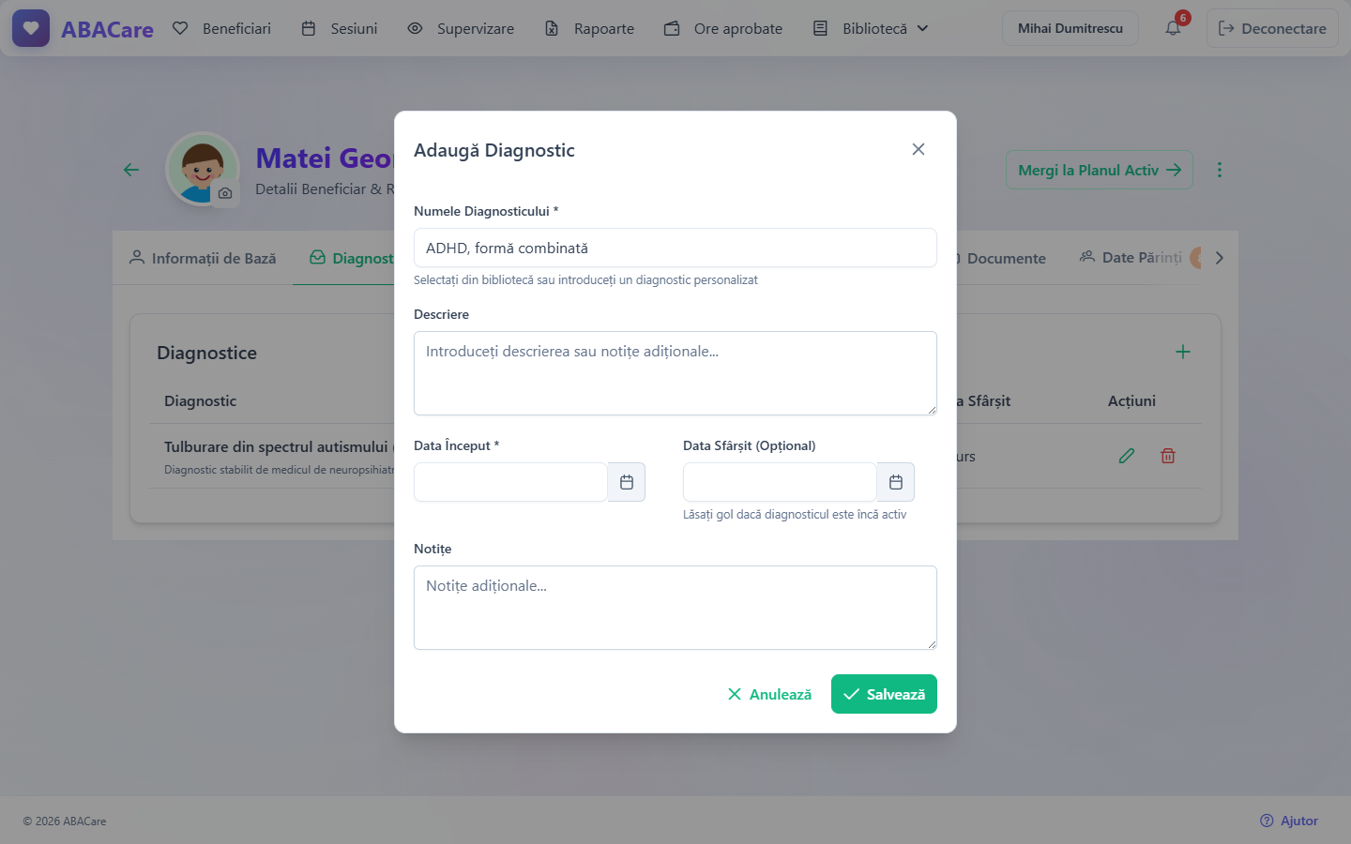Open the three-dot more options menu
The height and width of the screenshot is (844, 1351).
tap(1220, 170)
